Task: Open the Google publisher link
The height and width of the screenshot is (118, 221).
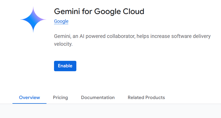Action: (x=61, y=21)
